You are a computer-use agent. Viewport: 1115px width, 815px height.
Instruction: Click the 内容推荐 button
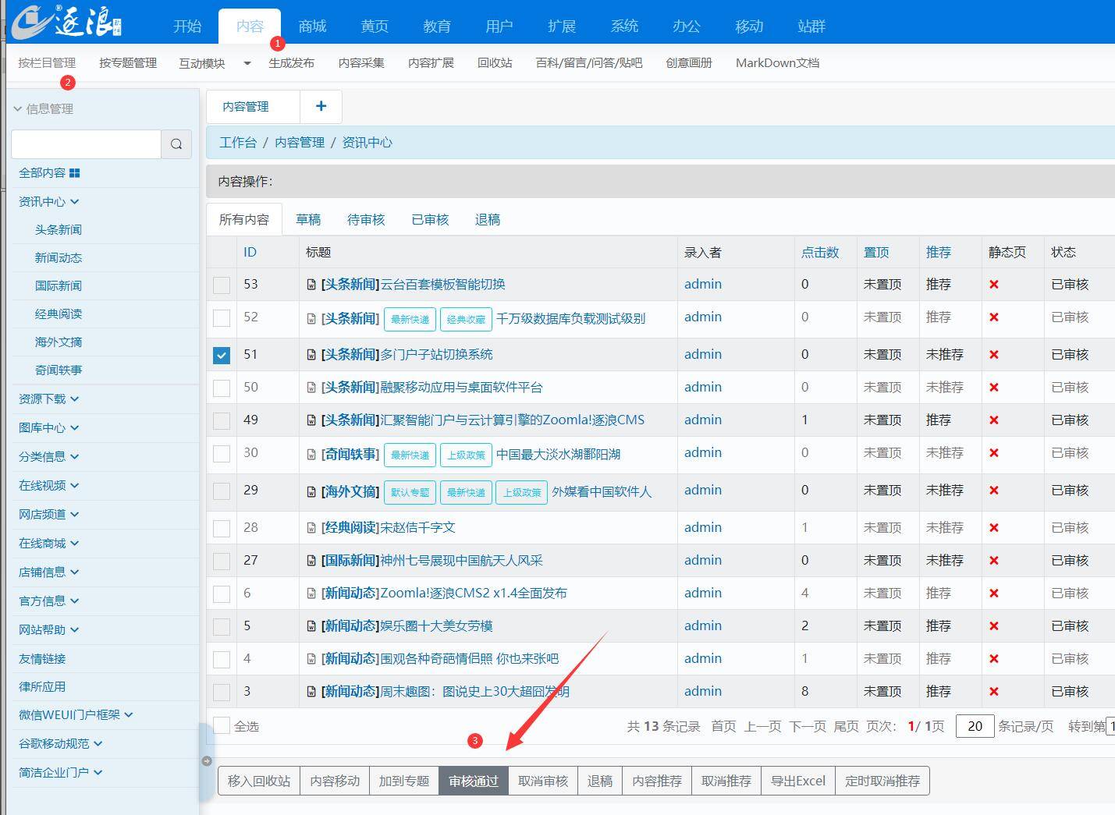(x=657, y=781)
